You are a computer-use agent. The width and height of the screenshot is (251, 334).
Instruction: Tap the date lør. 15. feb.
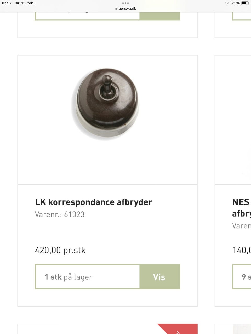point(25,3)
